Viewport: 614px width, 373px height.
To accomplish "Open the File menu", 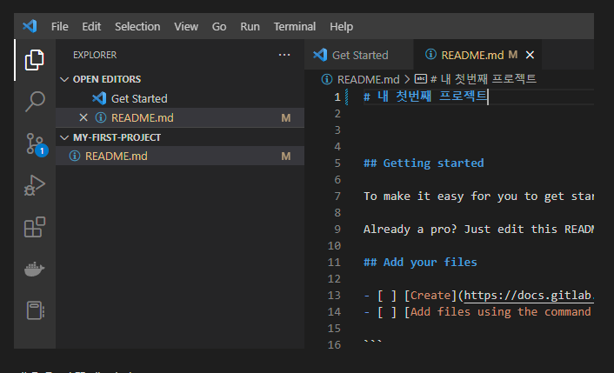I will coord(59,27).
